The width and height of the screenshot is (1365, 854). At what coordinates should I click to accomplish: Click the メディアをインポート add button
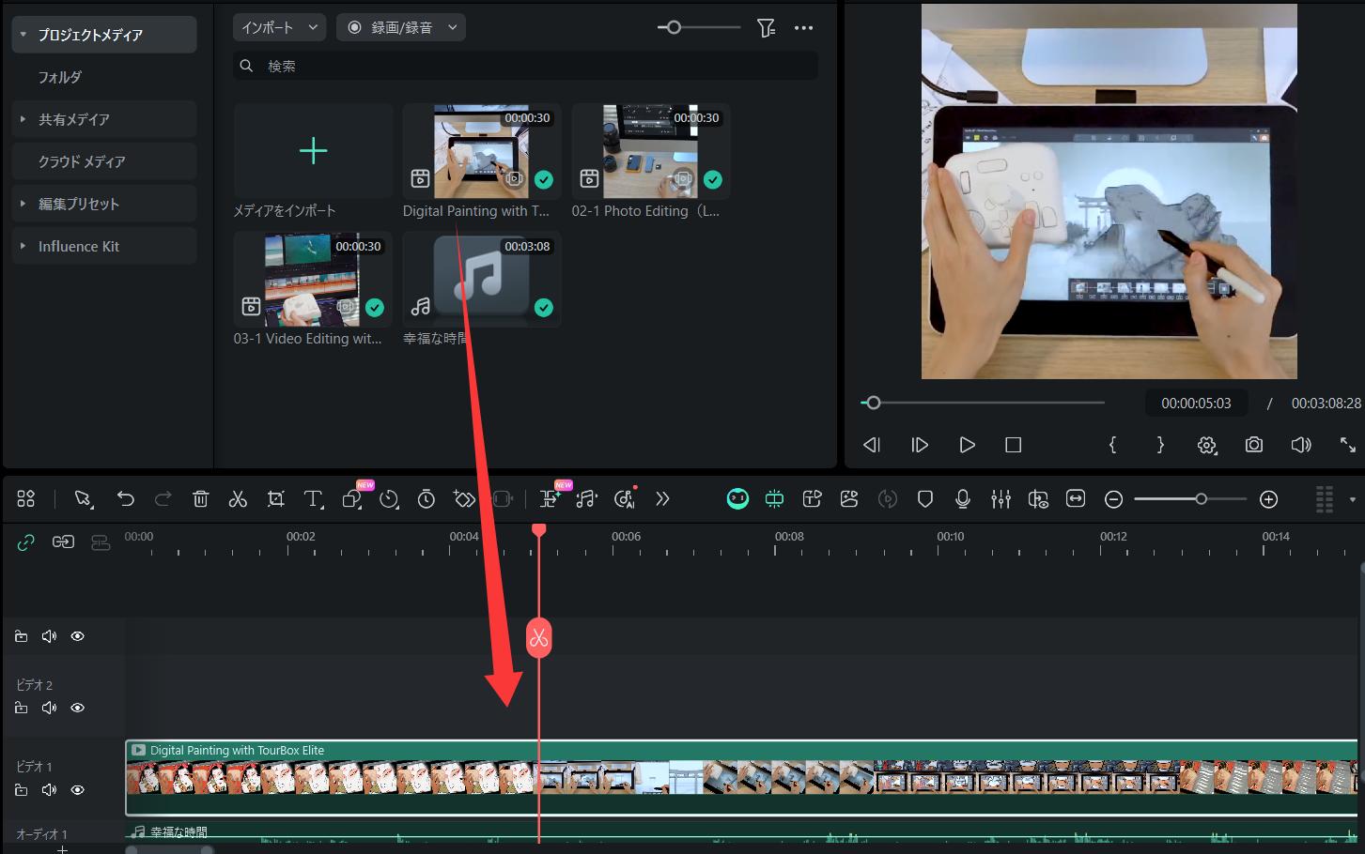click(x=313, y=151)
